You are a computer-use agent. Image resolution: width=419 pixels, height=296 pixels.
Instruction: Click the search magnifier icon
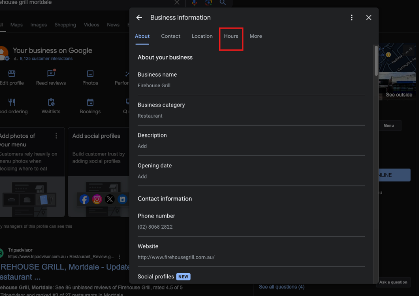(223, 2)
